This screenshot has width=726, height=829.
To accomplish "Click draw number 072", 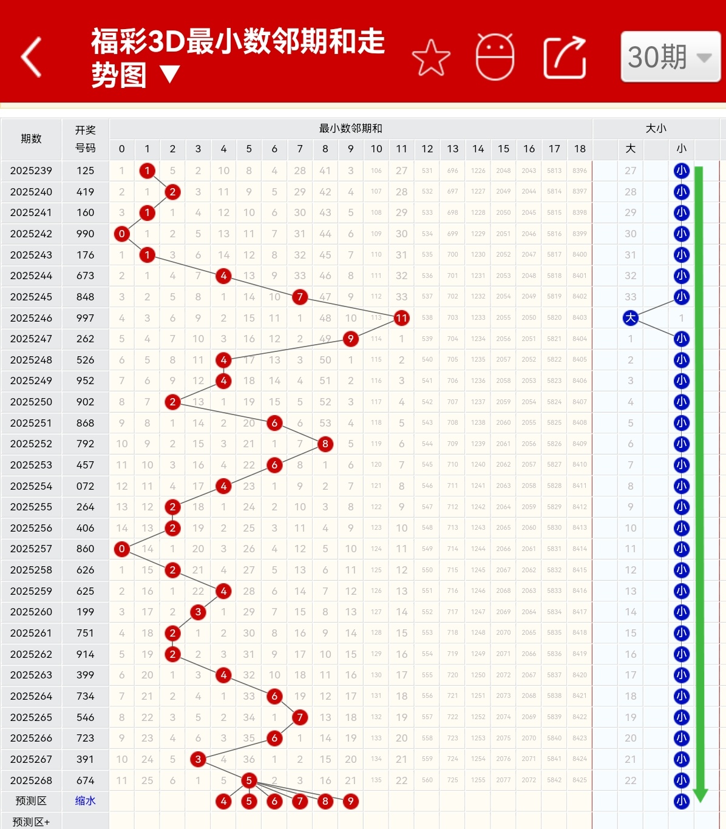I will 86,486.
